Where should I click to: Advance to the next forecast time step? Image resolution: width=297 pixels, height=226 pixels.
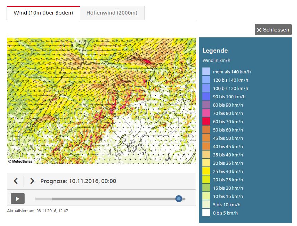point(32,181)
